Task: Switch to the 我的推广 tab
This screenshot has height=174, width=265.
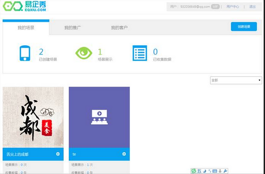Action: (73, 28)
